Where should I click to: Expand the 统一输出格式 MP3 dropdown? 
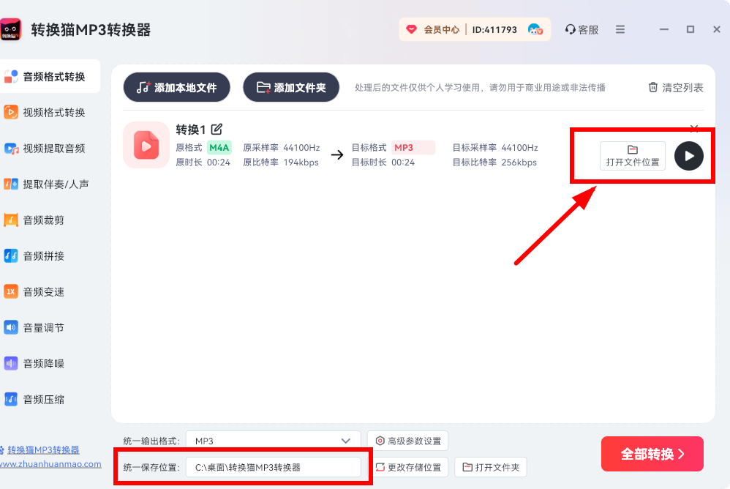[x=274, y=441]
